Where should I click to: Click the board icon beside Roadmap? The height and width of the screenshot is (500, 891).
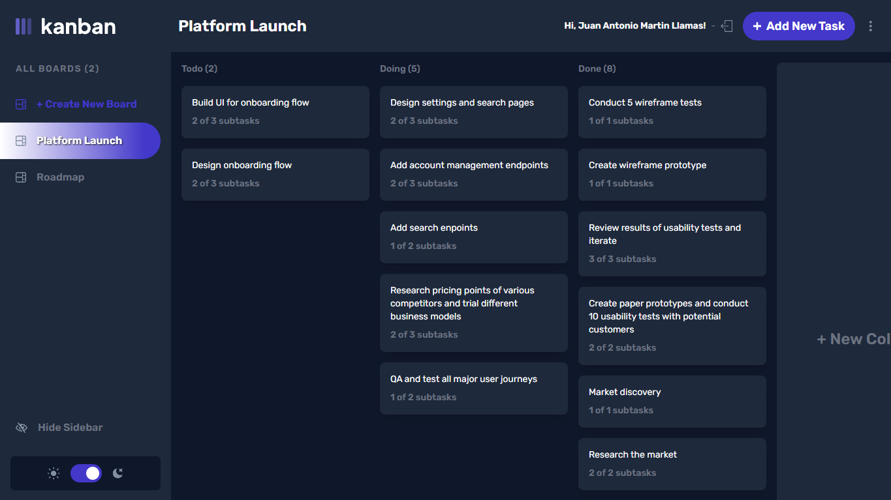tap(21, 177)
